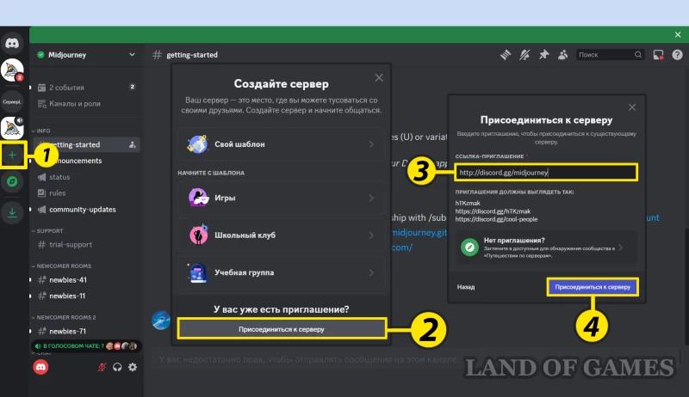Open partially hidden com/ link in chat

pos(402,247)
